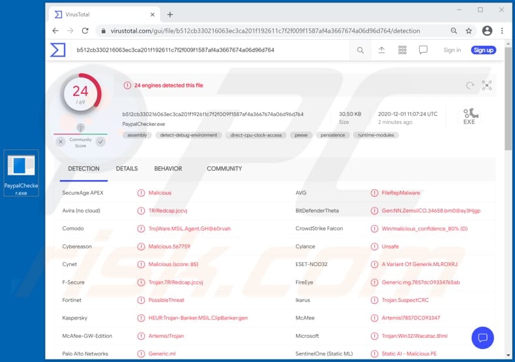Open the blue chat bubble button
This screenshot has width=515, height=362.
pos(482,338)
